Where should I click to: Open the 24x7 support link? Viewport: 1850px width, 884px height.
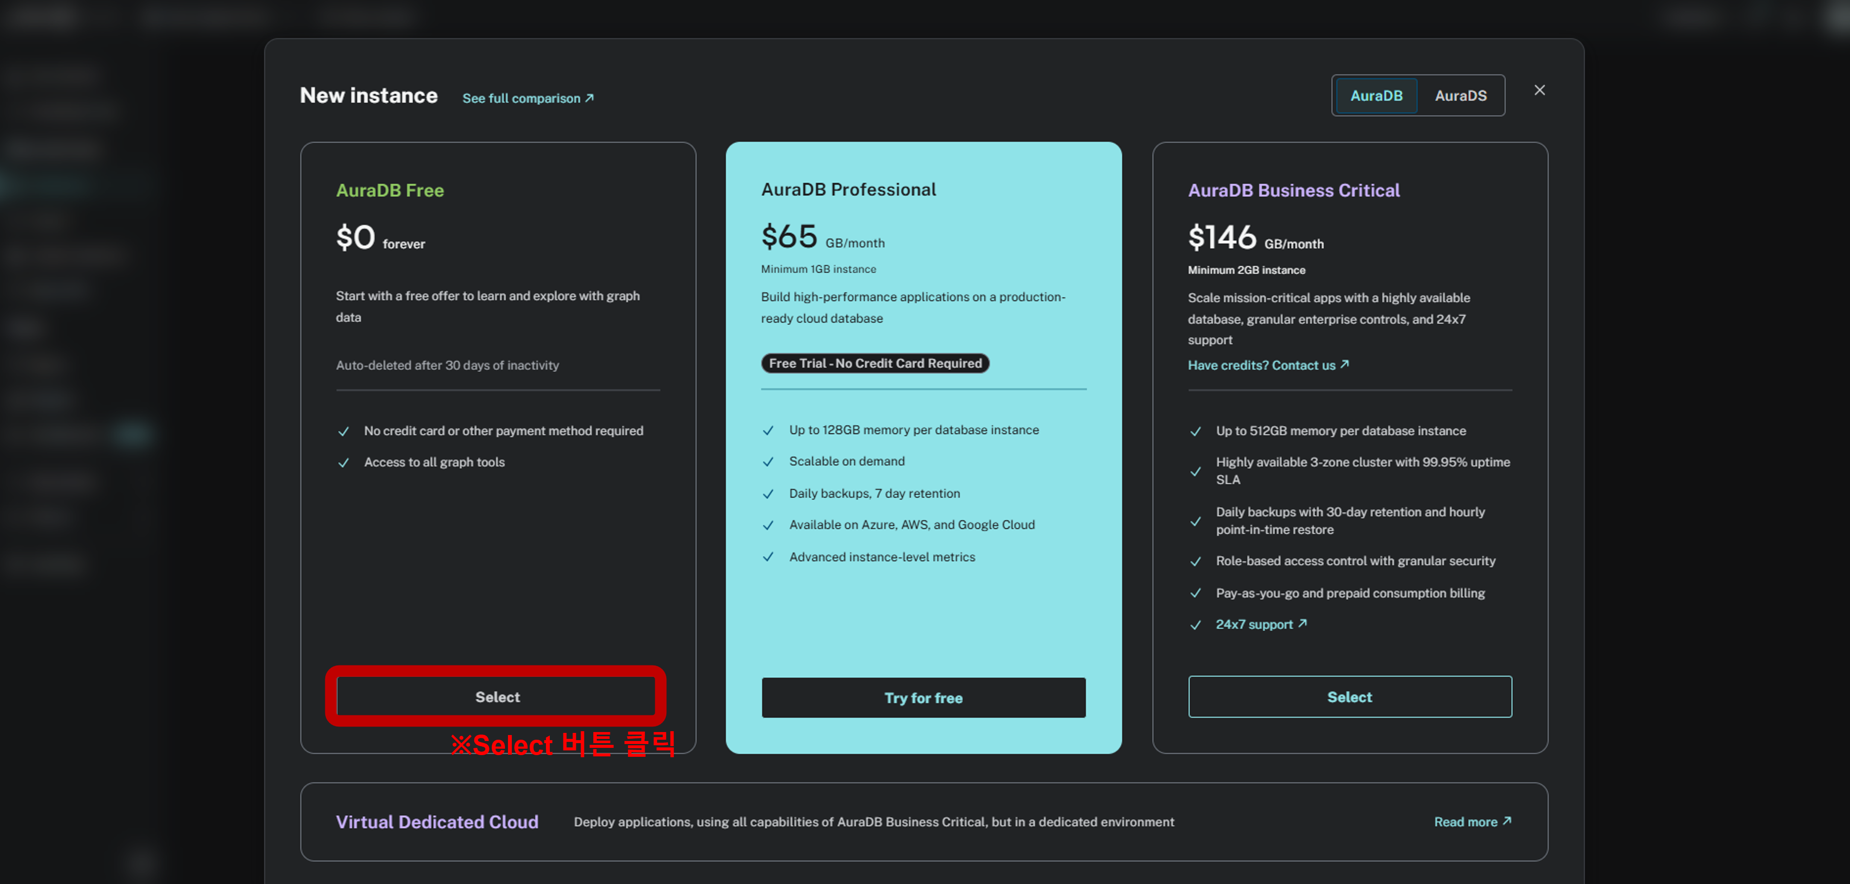click(x=1261, y=624)
